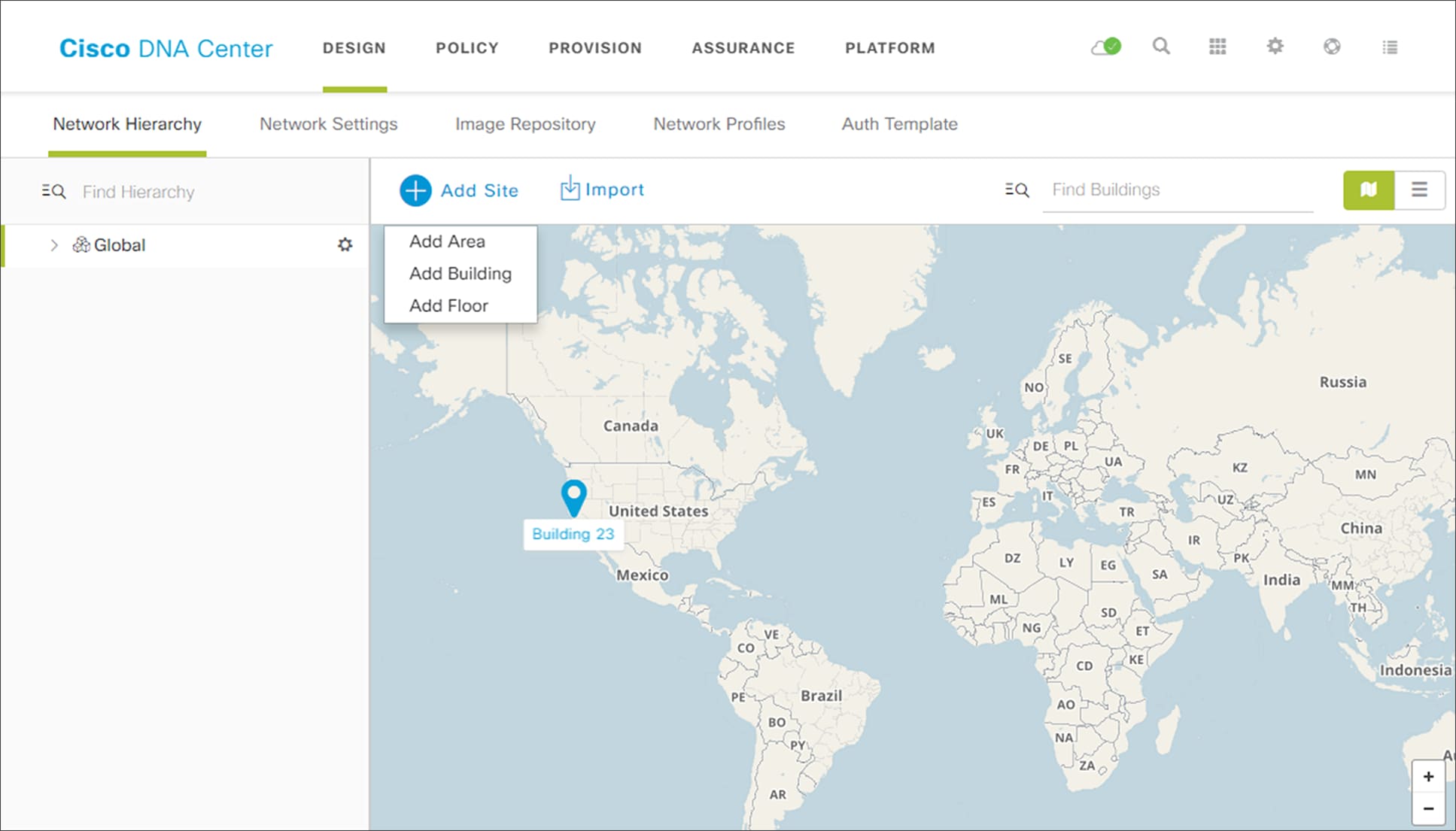Click the India label on the map
Image resolution: width=1456 pixels, height=831 pixels.
point(1281,580)
